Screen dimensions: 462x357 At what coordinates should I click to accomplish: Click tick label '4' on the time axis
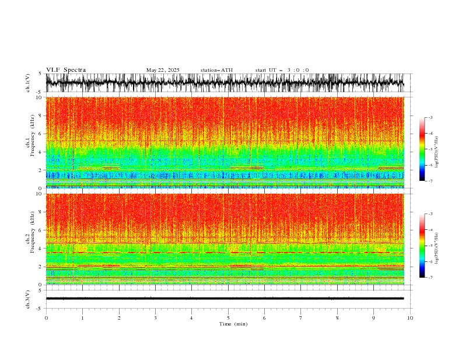(x=192, y=318)
